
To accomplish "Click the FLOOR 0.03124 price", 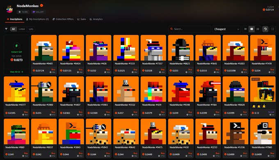I will (x=268, y=9).
